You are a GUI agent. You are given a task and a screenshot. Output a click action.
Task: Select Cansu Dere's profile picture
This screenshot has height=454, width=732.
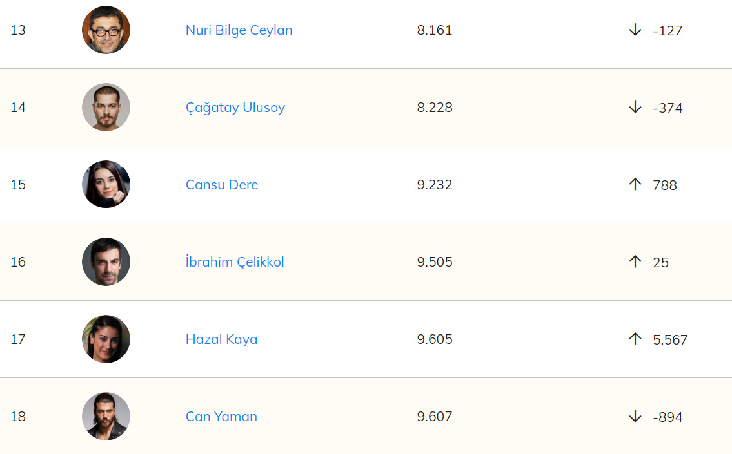(x=106, y=185)
